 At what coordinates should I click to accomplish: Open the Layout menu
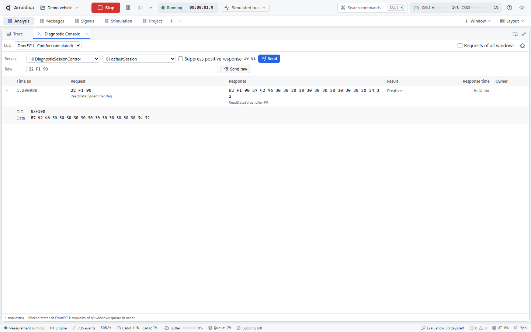[x=512, y=21]
